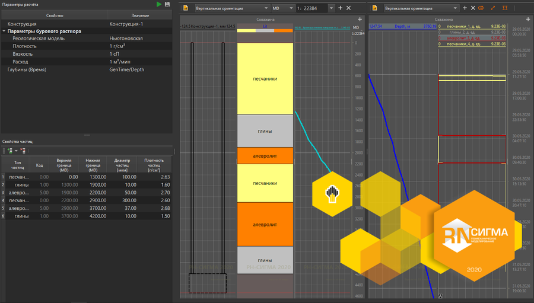
Task: Click delete row icon in particle properties toolbar
Action: point(23,151)
